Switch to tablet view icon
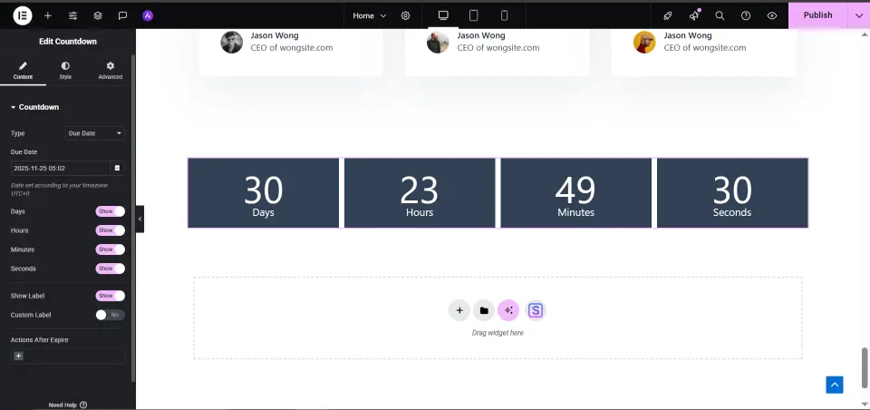The width and height of the screenshot is (870, 410). (473, 15)
